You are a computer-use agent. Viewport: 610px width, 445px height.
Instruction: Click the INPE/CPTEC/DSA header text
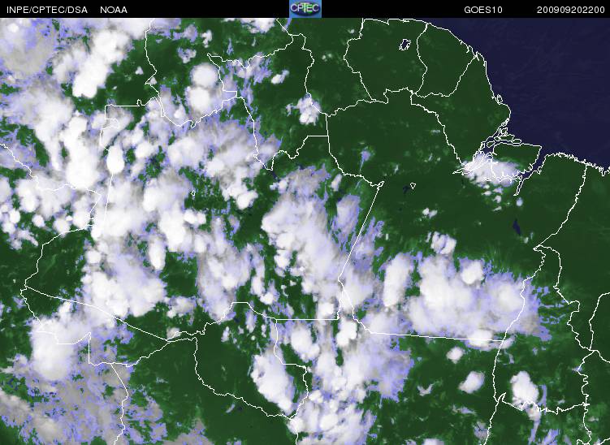click(x=47, y=10)
